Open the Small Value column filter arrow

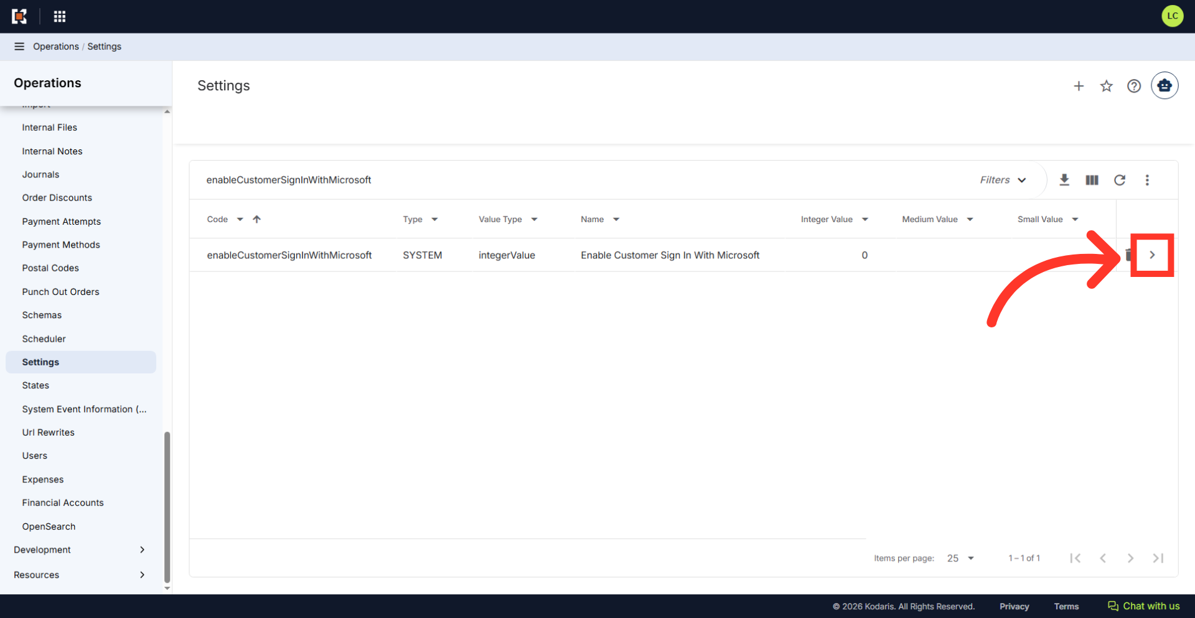1075,219
